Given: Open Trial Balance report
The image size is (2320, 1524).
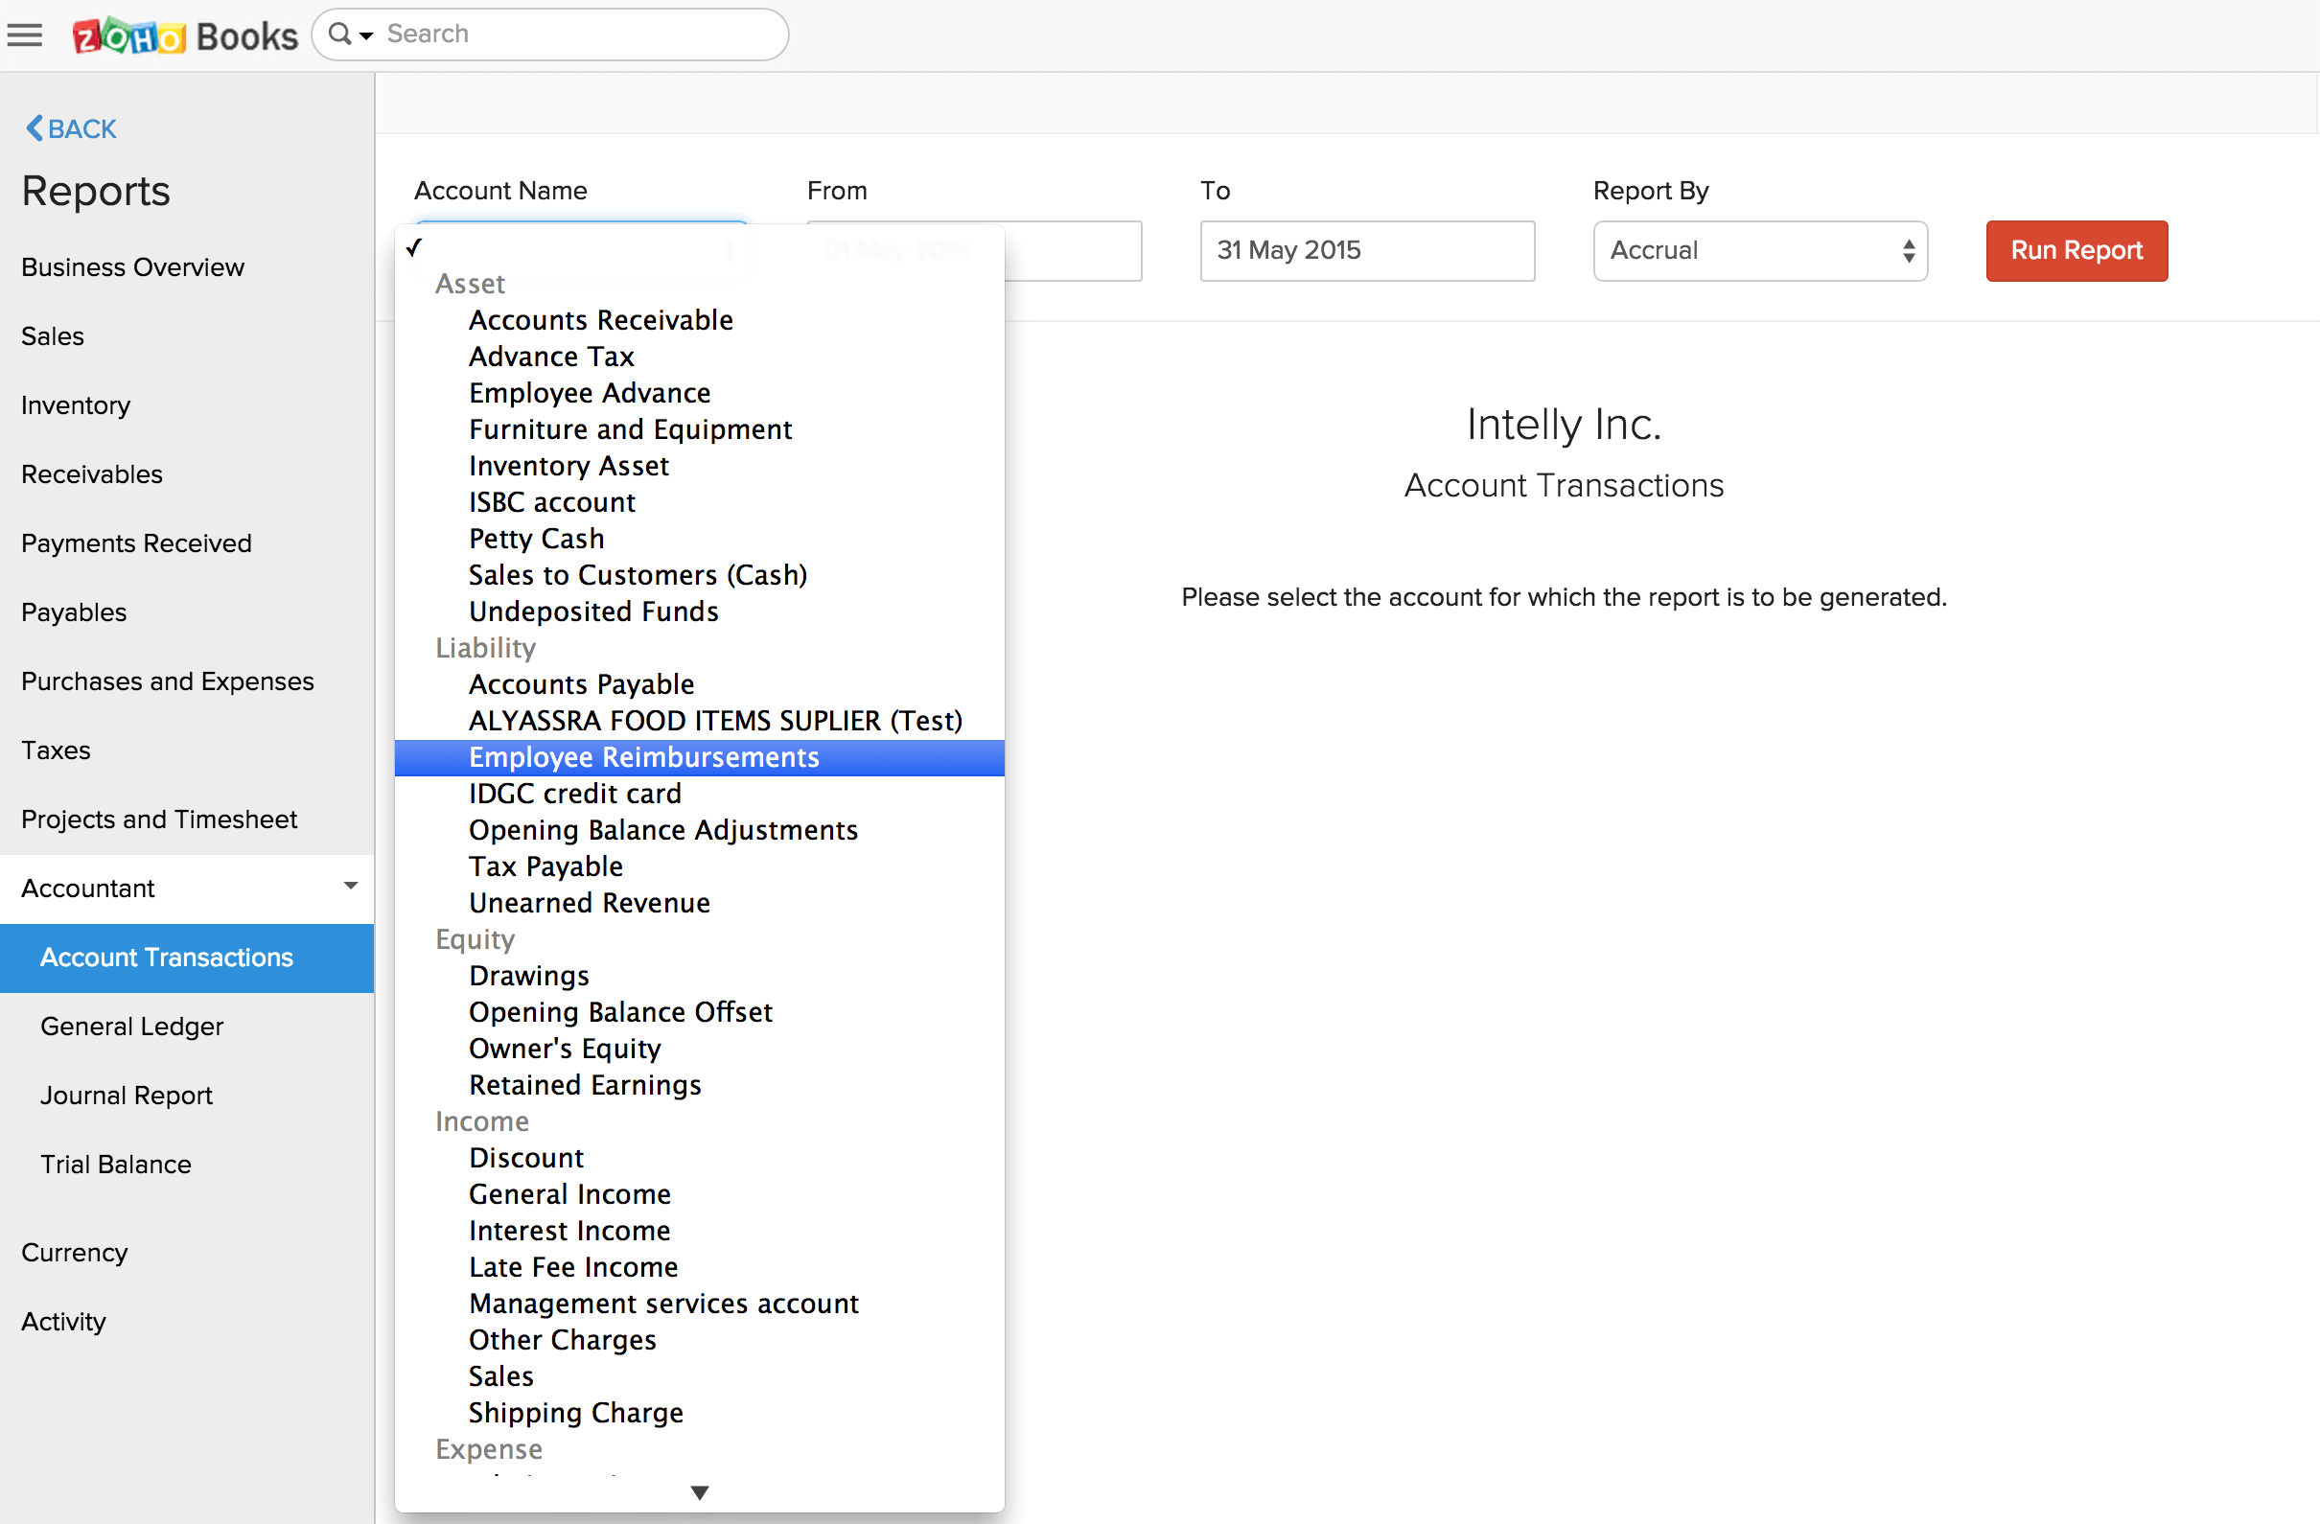Looking at the screenshot, I should point(115,1165).
